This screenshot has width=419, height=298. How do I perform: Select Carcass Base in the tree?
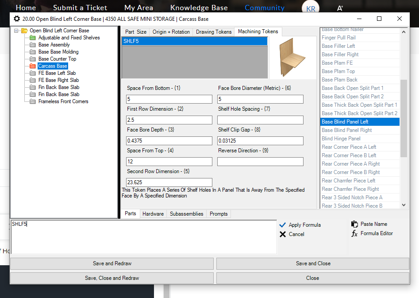point(53,66)
